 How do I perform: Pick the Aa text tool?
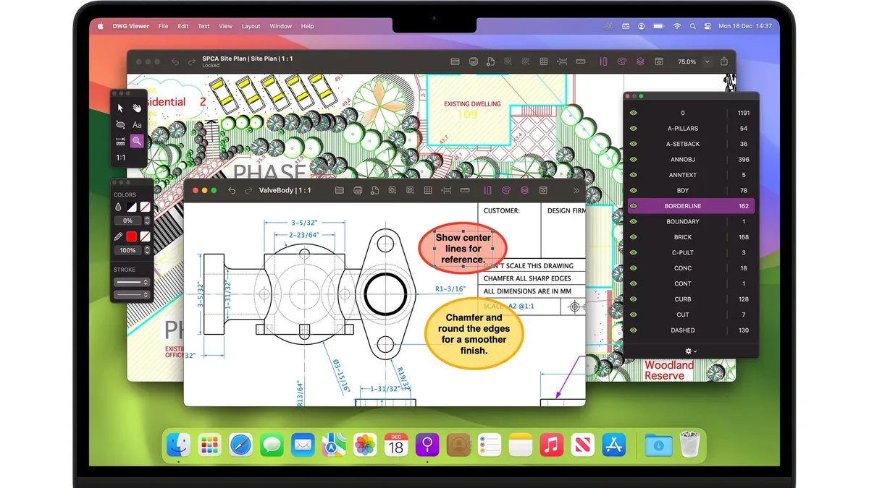137,124
